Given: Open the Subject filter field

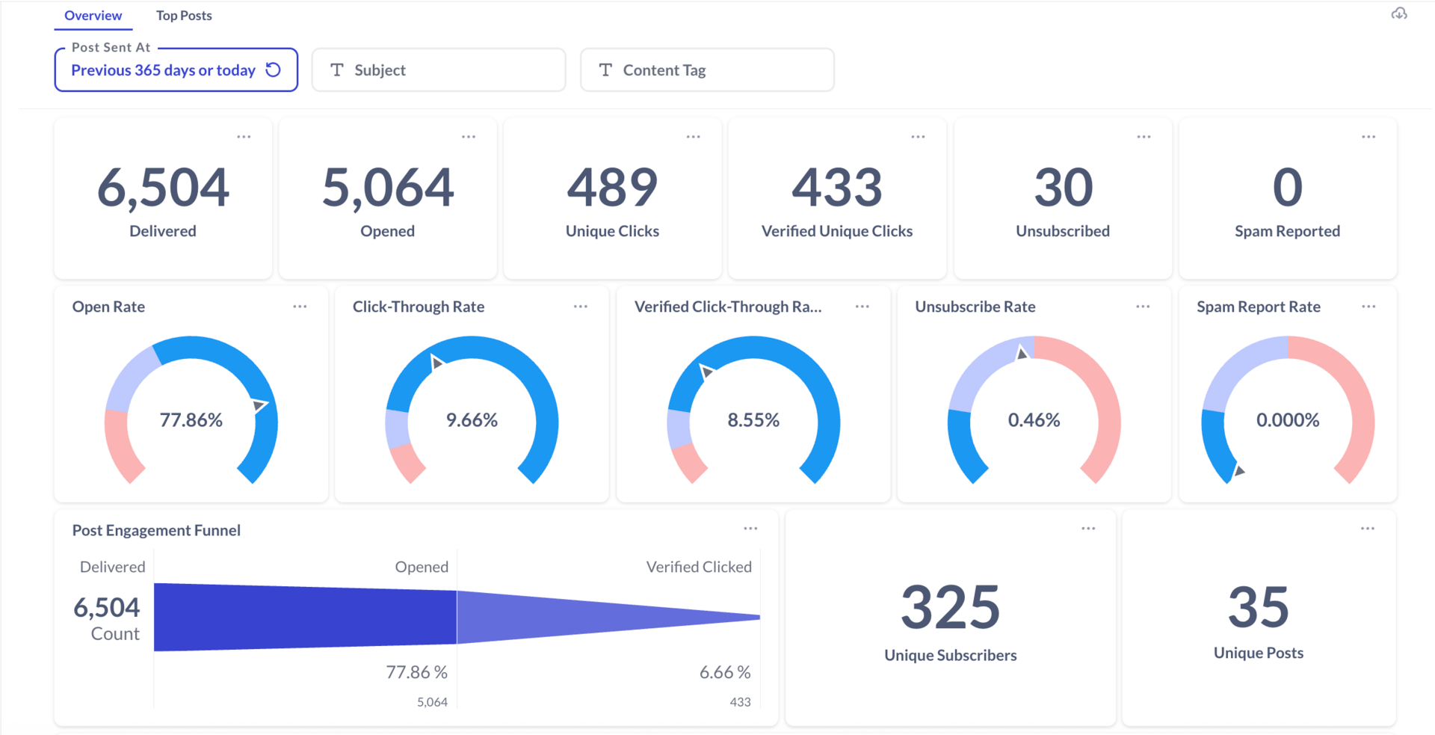Looking at the screenshot, I should coord(439,70).
